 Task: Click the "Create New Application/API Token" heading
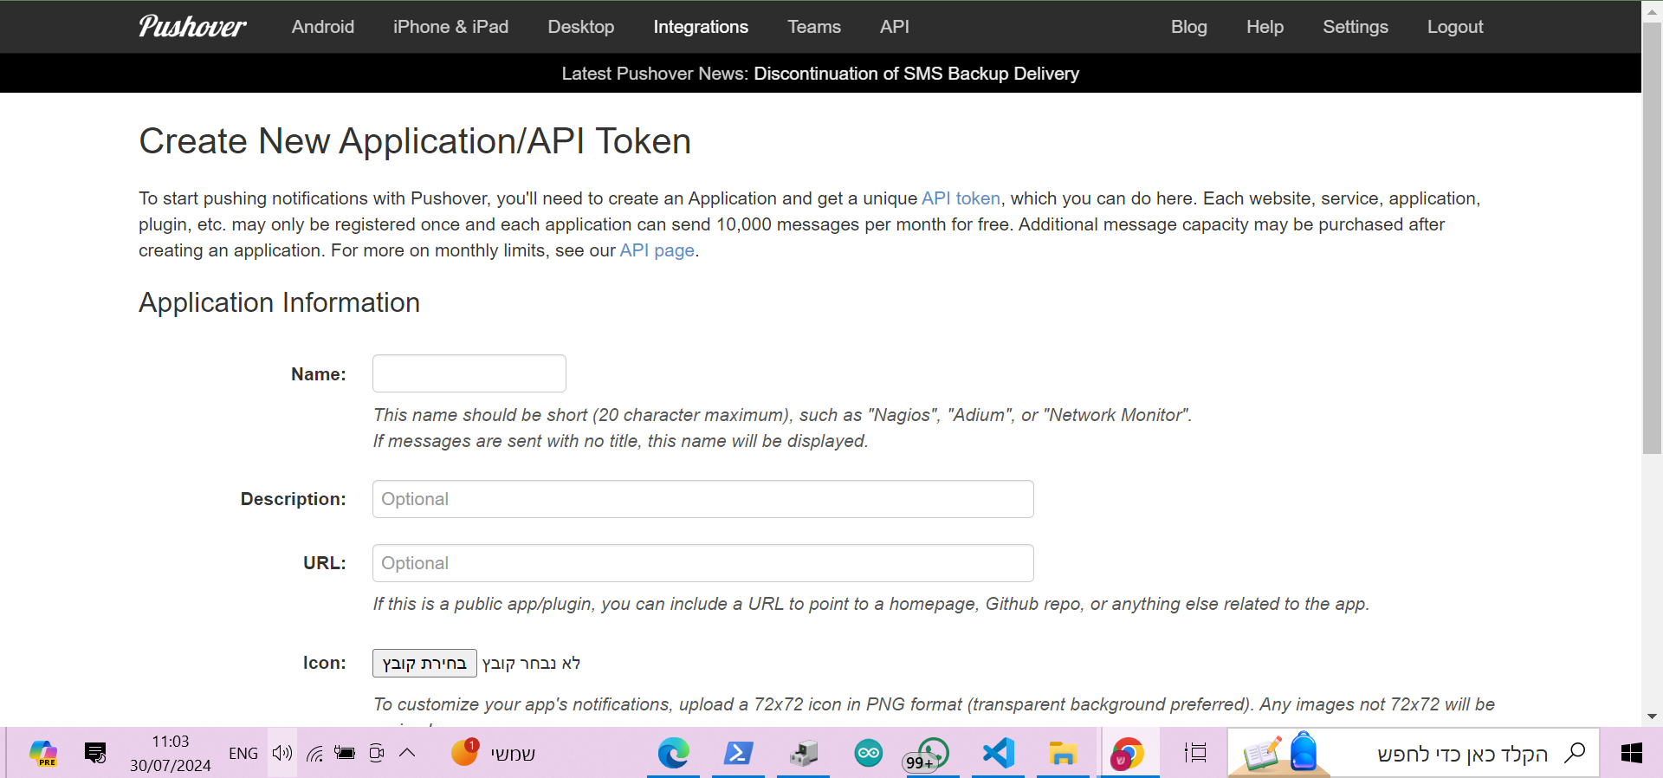click(415, 141)
